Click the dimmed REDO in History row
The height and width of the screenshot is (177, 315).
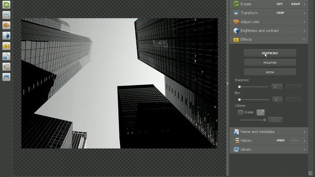pyautogui.click(x=295, y=141)
